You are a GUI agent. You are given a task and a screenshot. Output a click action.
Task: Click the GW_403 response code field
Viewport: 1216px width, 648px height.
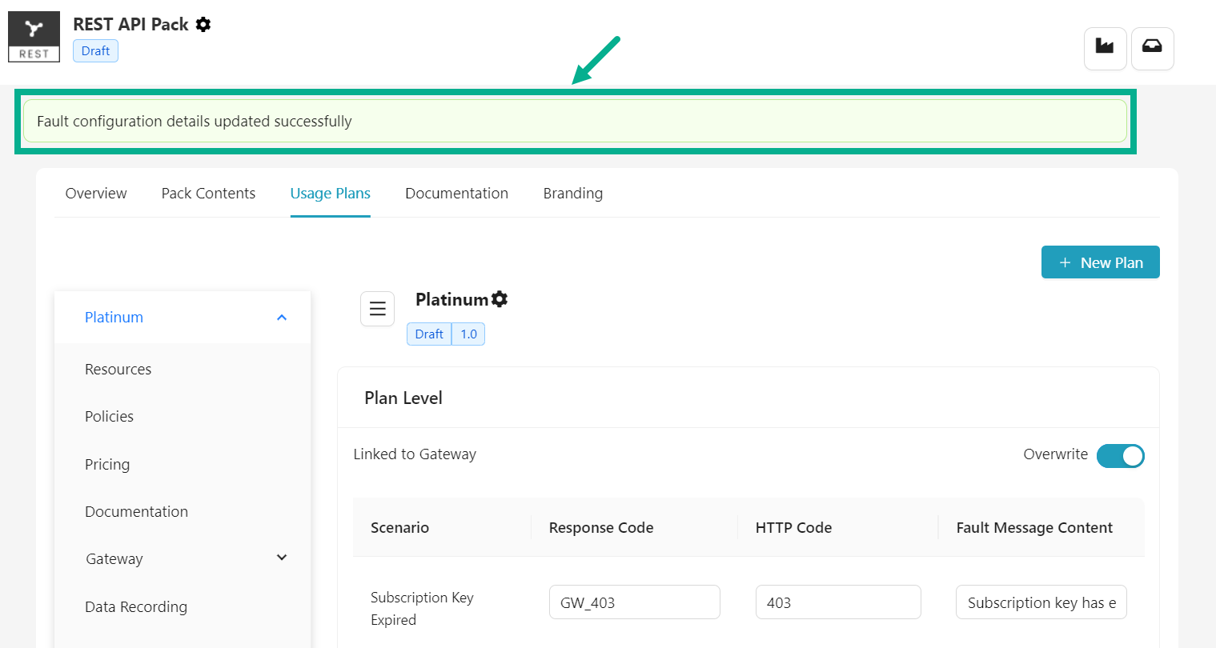coord(634,602)
